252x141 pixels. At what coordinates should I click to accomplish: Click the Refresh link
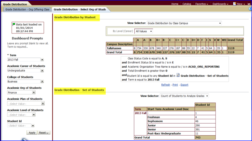pyautogui.click(x=165, y=85)
